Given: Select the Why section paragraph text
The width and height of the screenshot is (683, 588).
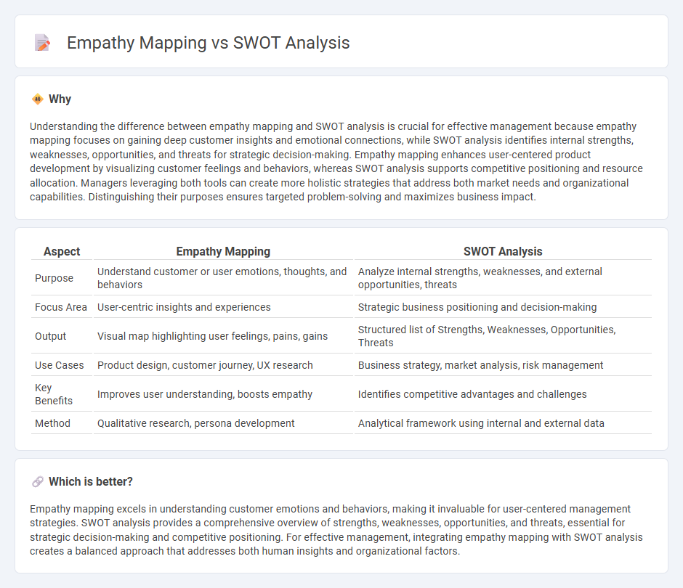Looking at the screenshot, I should pos(336,161).
